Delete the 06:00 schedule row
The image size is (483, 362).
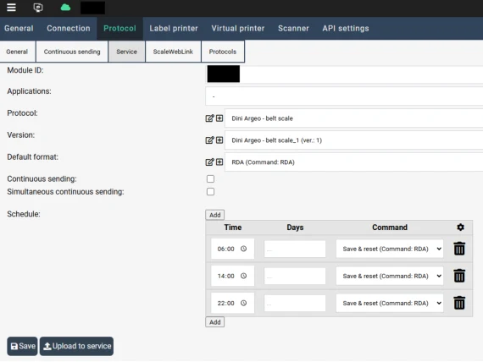[459, 249]
